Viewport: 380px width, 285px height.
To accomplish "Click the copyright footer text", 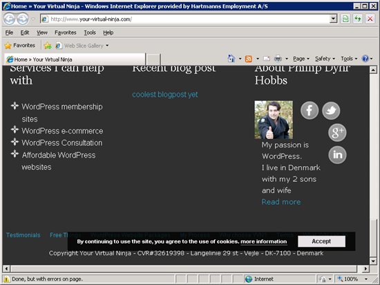I will [x=186, y=253].
